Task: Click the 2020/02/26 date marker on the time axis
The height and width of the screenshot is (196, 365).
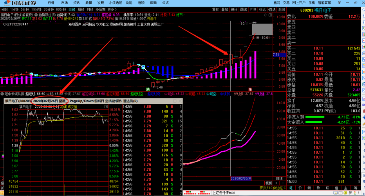Action: [241, 178]
